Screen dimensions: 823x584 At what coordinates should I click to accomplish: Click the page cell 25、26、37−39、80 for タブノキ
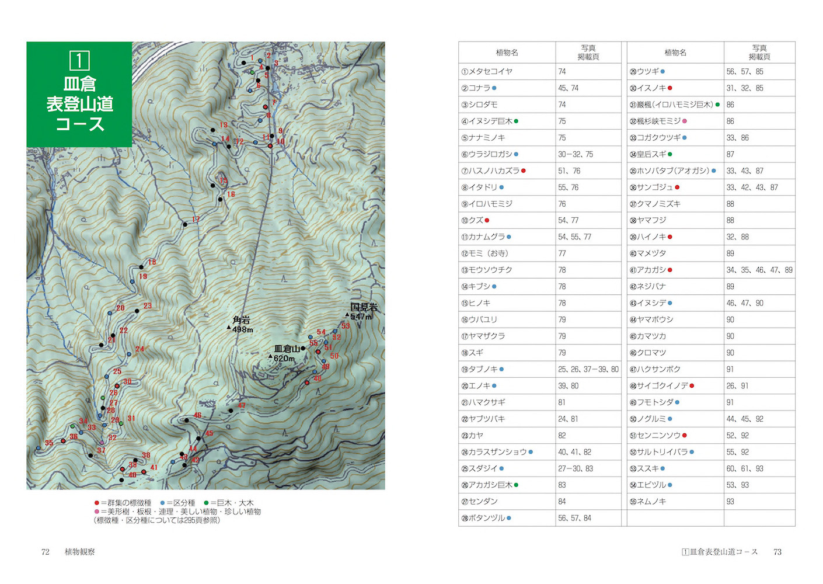pyautogui.click(x=588, y=369)
